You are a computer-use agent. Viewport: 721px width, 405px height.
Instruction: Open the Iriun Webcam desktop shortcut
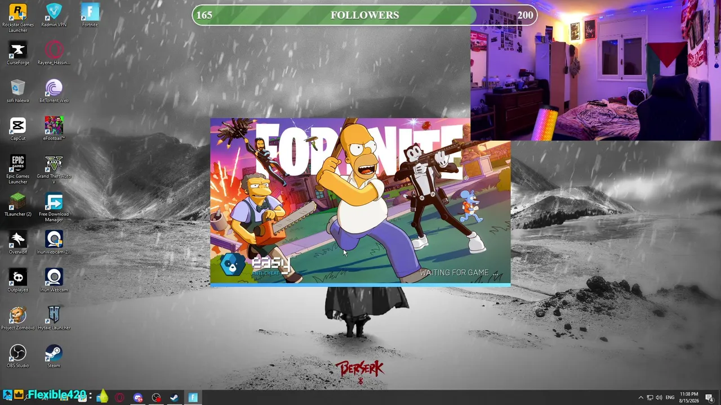54,280
